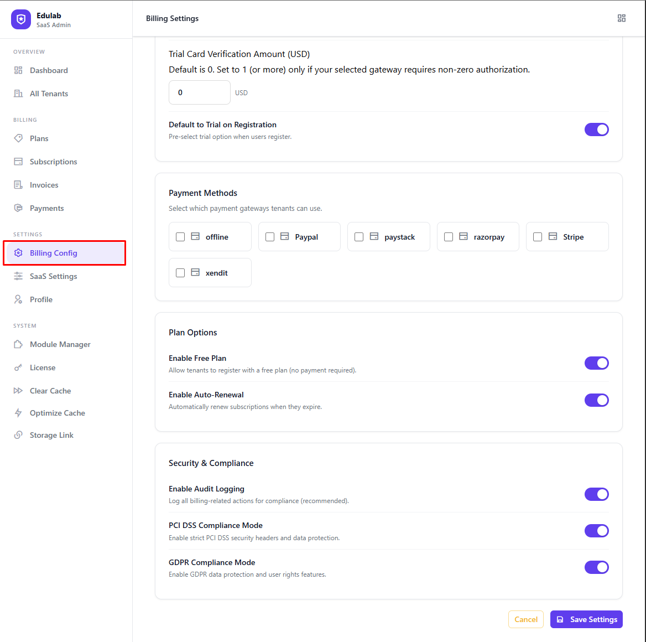Click the trial verification amount field
The image size is (646, 642).
199,92
